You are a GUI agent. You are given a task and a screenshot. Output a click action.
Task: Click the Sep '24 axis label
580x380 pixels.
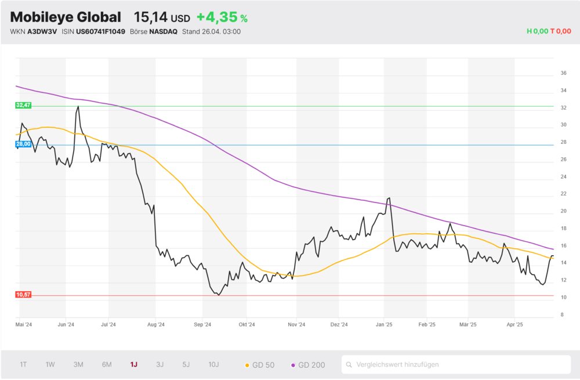coord(202,324)
